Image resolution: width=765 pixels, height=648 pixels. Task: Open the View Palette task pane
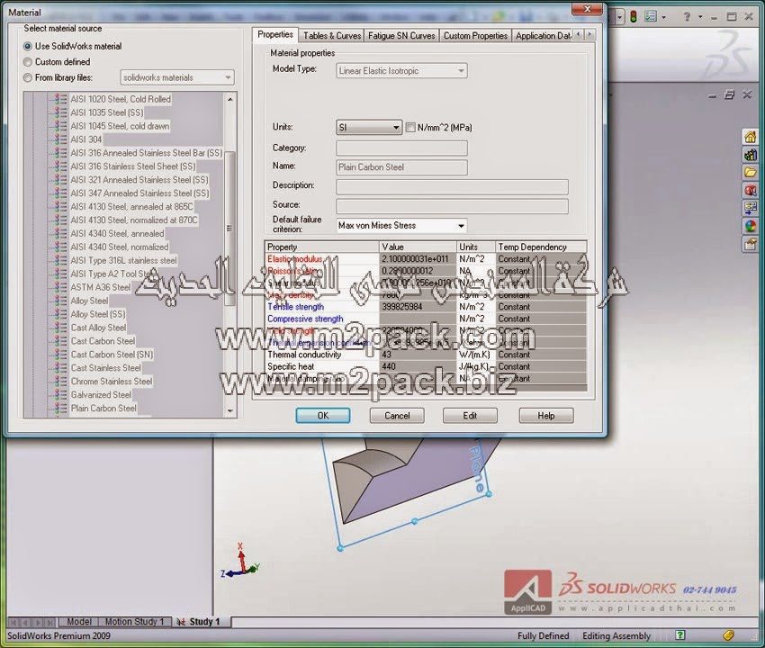point(750,208)
